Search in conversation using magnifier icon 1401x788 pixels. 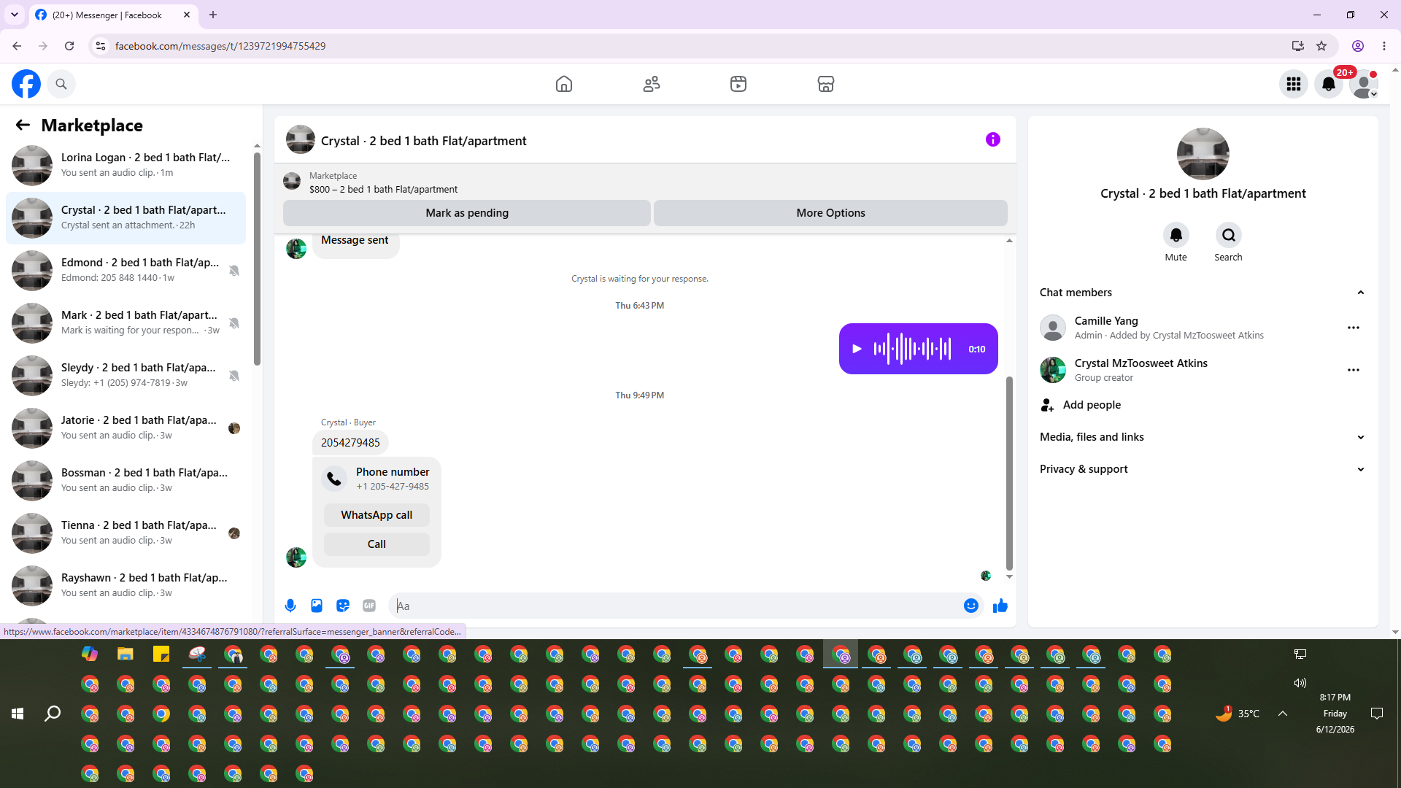pyautogui.click(x=1229, y=235)
